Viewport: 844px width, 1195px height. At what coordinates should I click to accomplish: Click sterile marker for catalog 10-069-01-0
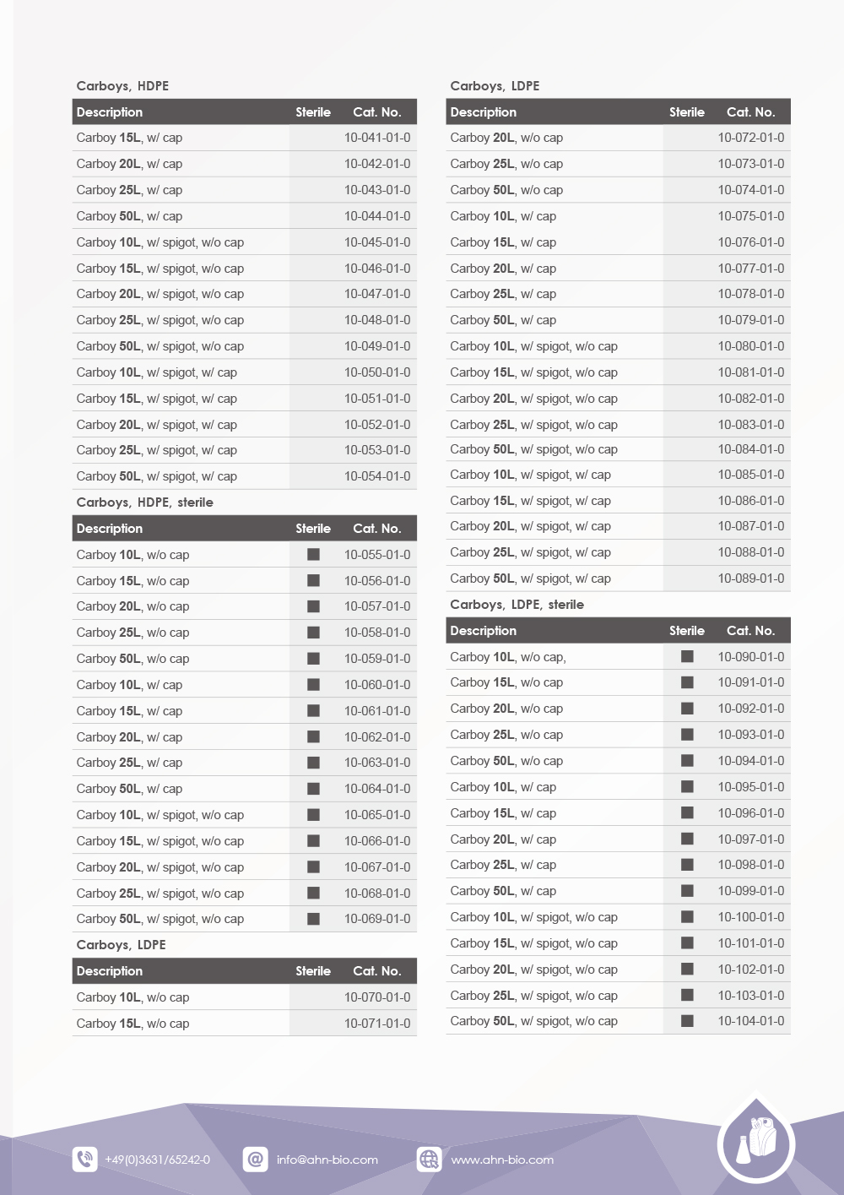[x=313, y=918]
